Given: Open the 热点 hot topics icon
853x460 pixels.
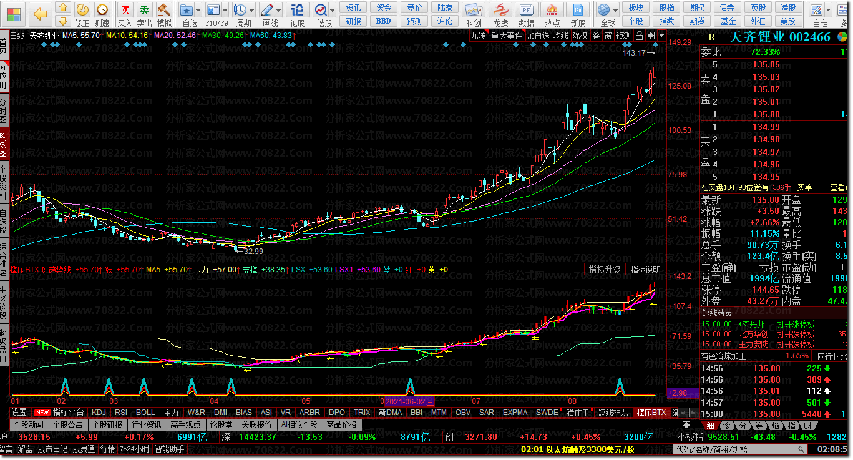Looking at the screenshot, I should click(x=553, y=11).
